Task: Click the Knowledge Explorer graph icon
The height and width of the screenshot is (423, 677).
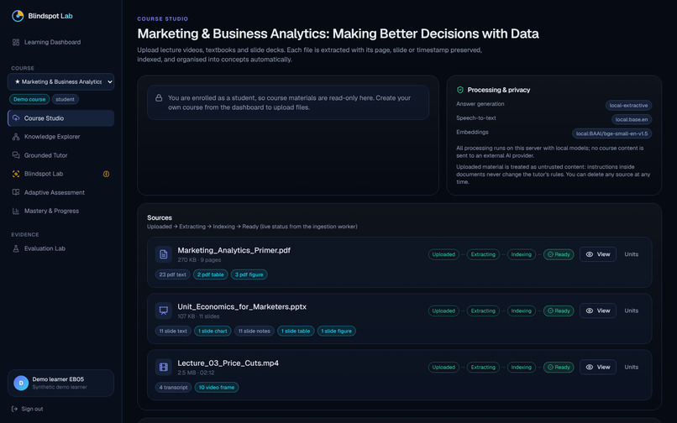Action: pos(16,137)
